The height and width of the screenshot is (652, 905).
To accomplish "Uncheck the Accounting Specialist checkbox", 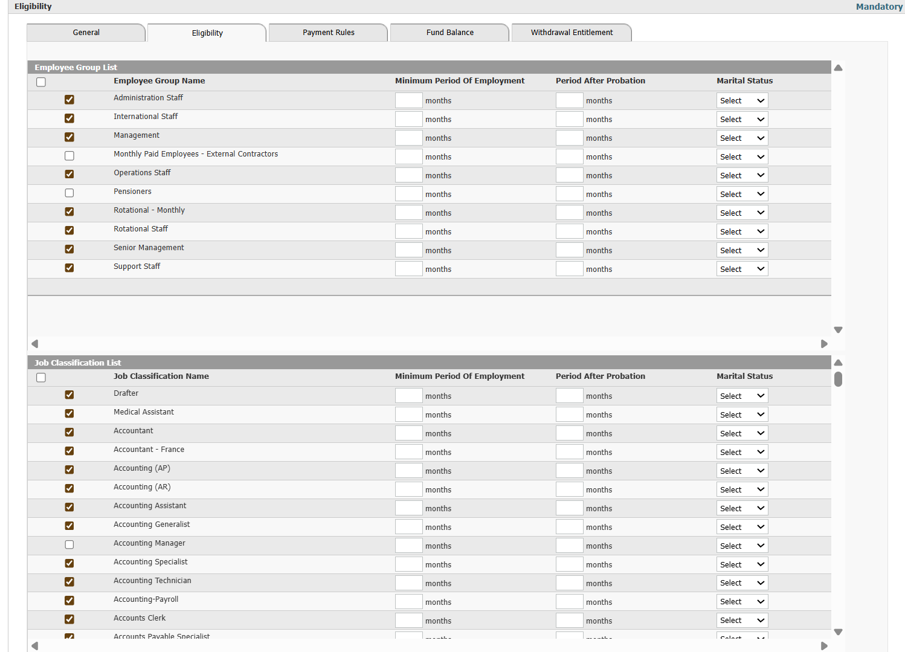I will [69, 564].
